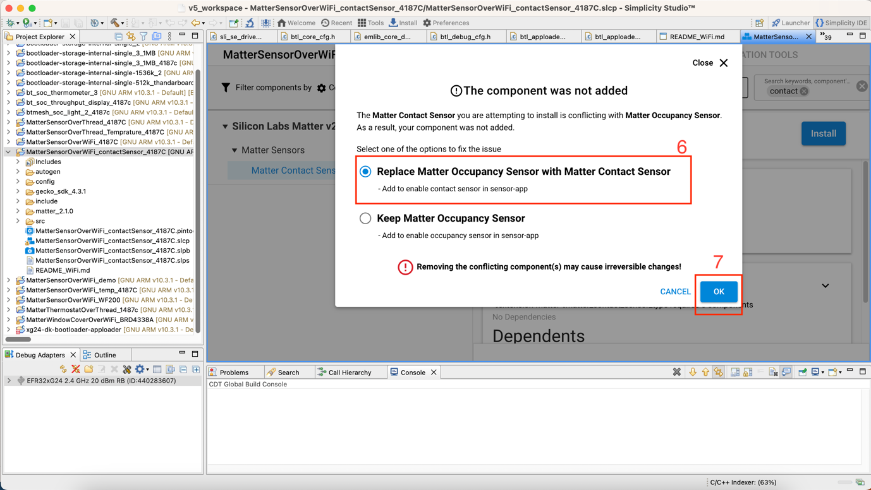Select Replace Matter Occupancy Sensor radio option
This screenshot has height=490, width=871.
point(365,172)
